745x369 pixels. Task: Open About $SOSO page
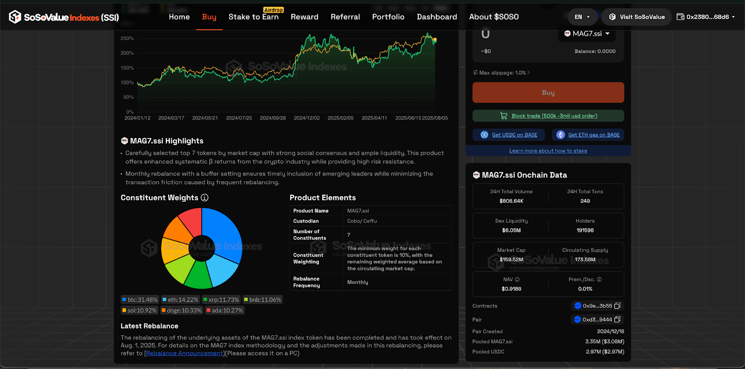coord(494,17)
